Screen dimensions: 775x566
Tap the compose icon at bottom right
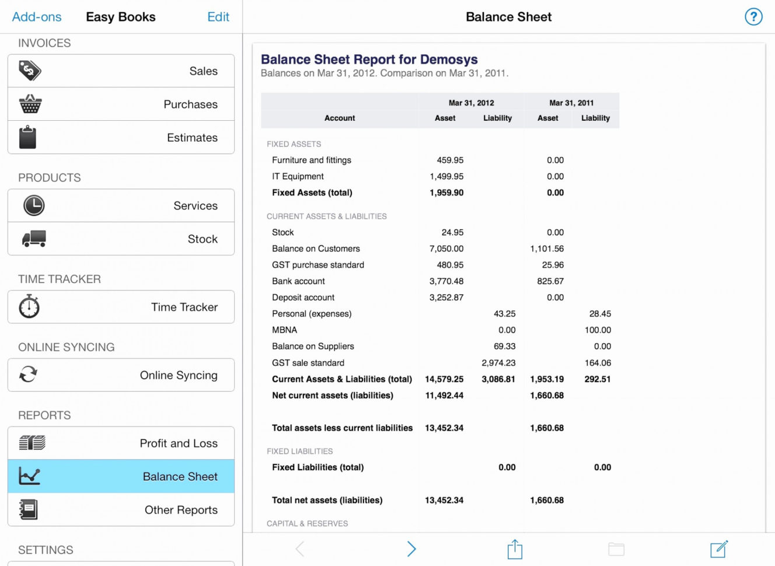point(718,548)
